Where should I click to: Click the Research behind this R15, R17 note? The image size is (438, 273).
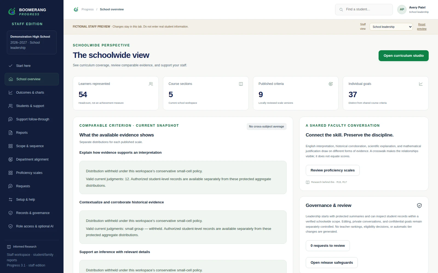click(x=326, y=182)
